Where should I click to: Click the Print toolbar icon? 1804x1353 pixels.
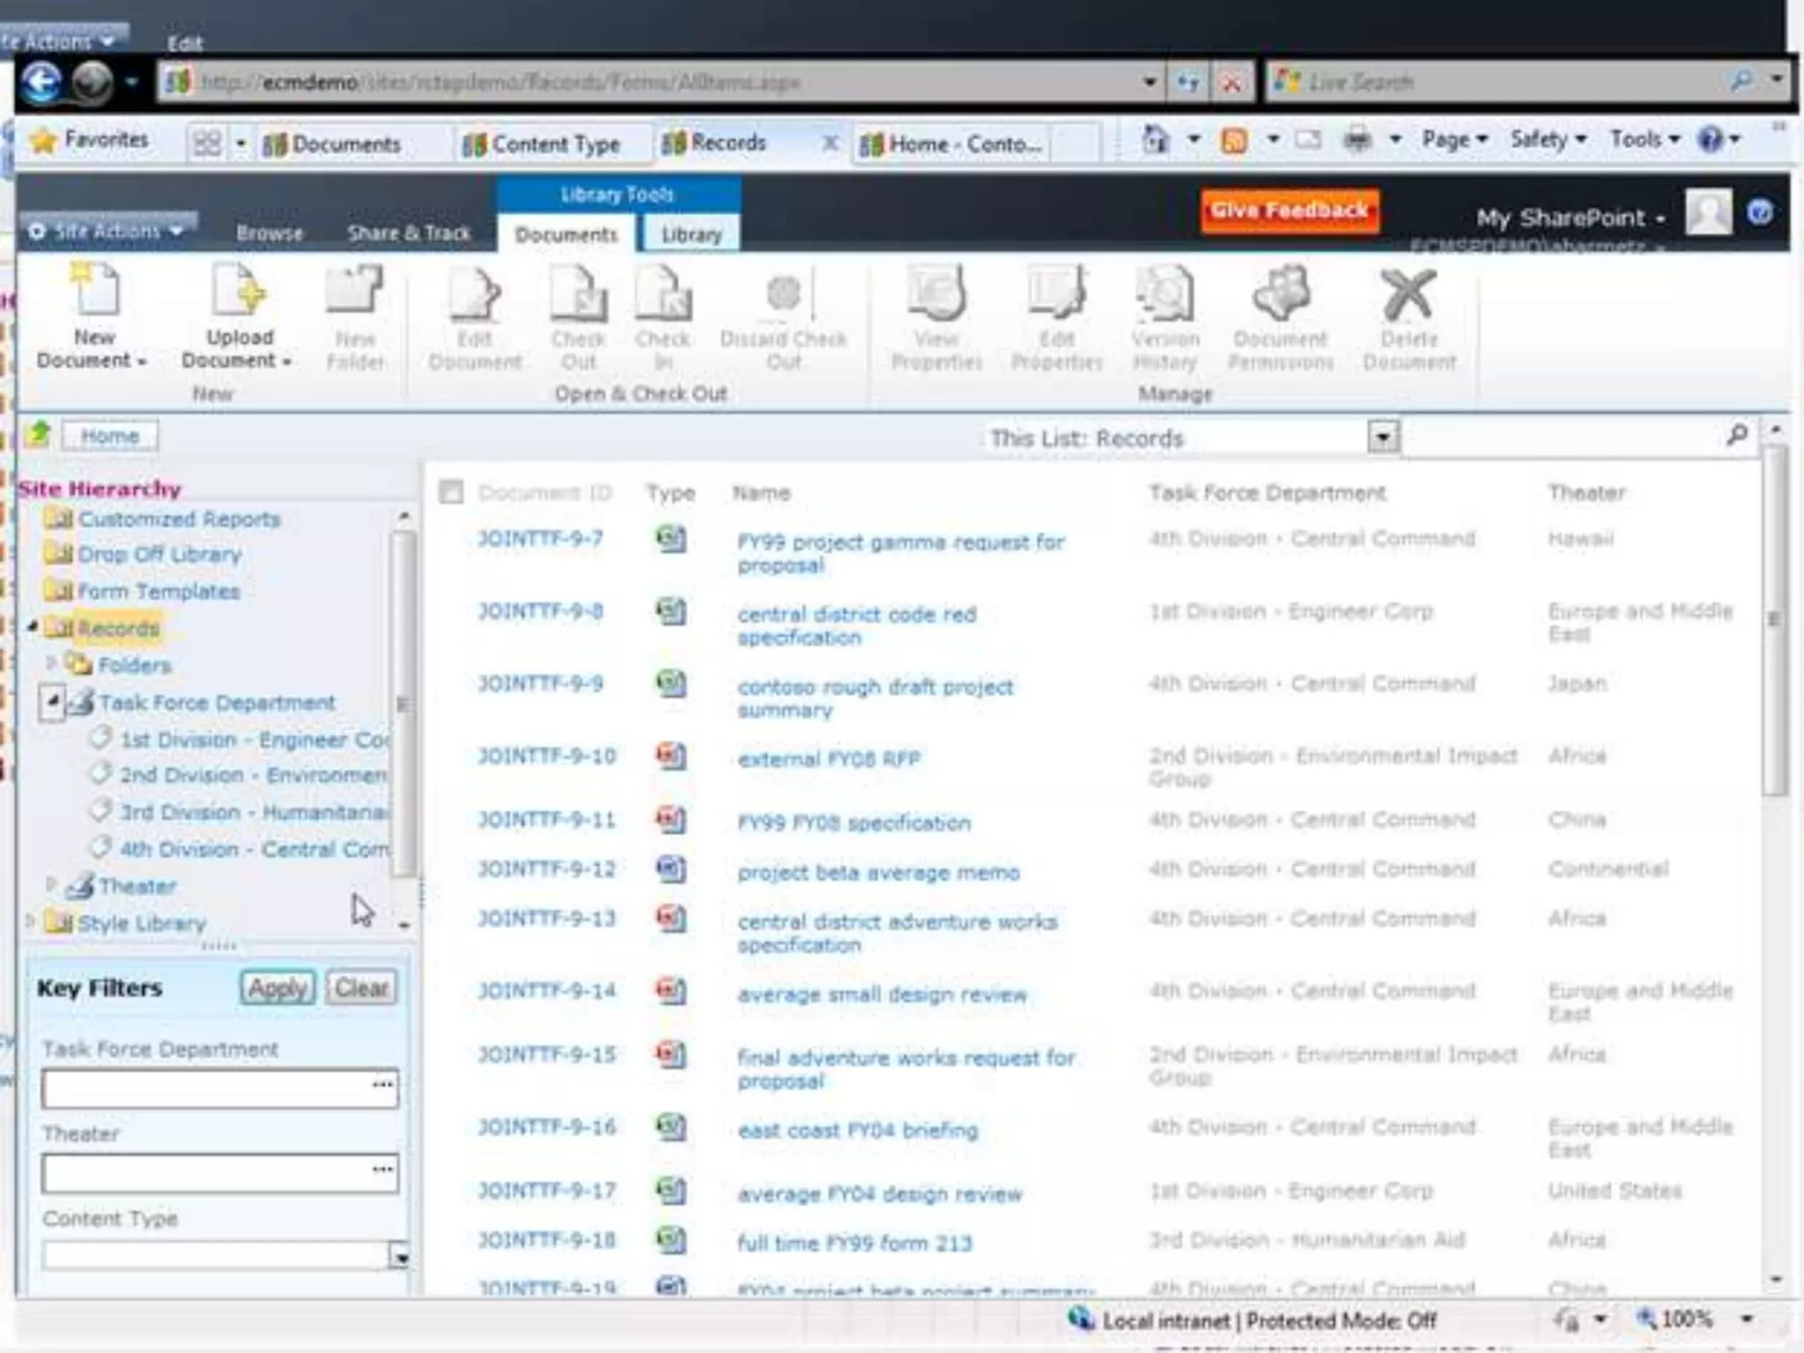[1357, 139]
